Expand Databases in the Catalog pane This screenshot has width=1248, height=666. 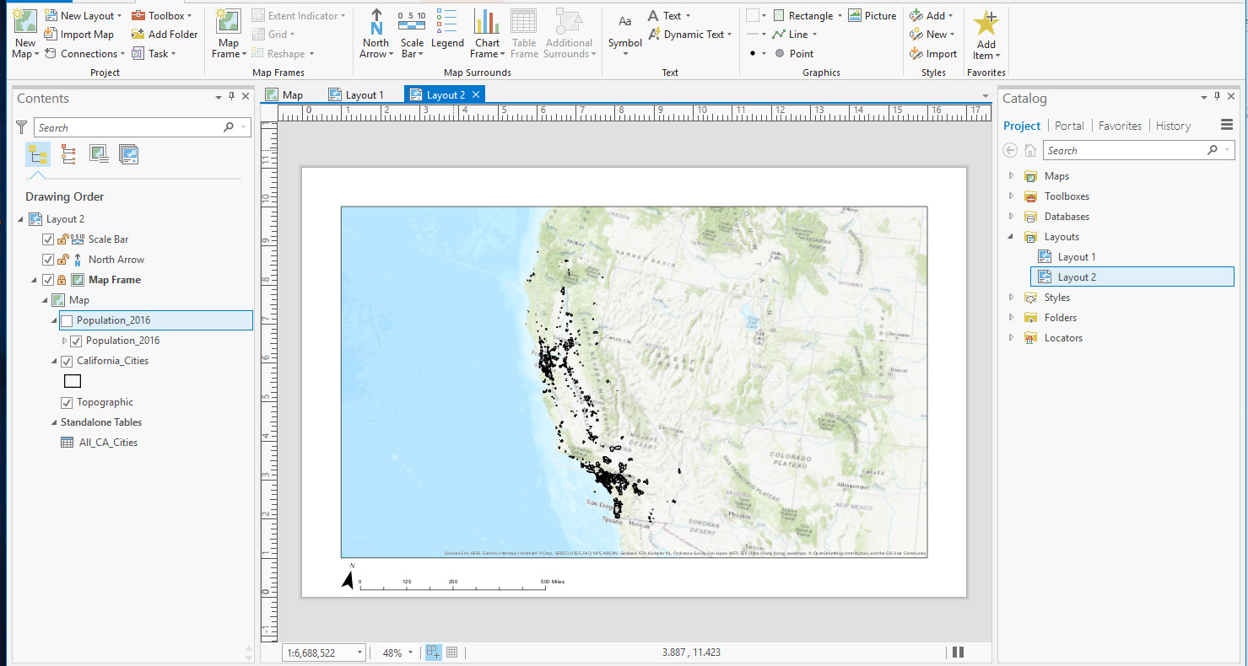pos(1011,216)
